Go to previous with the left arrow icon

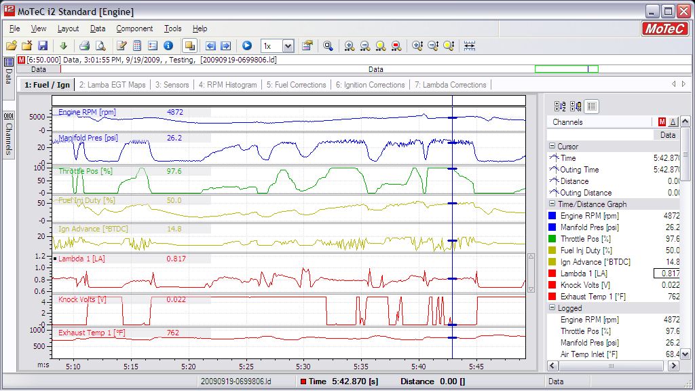pyautogui.click(x=210, y=45)
